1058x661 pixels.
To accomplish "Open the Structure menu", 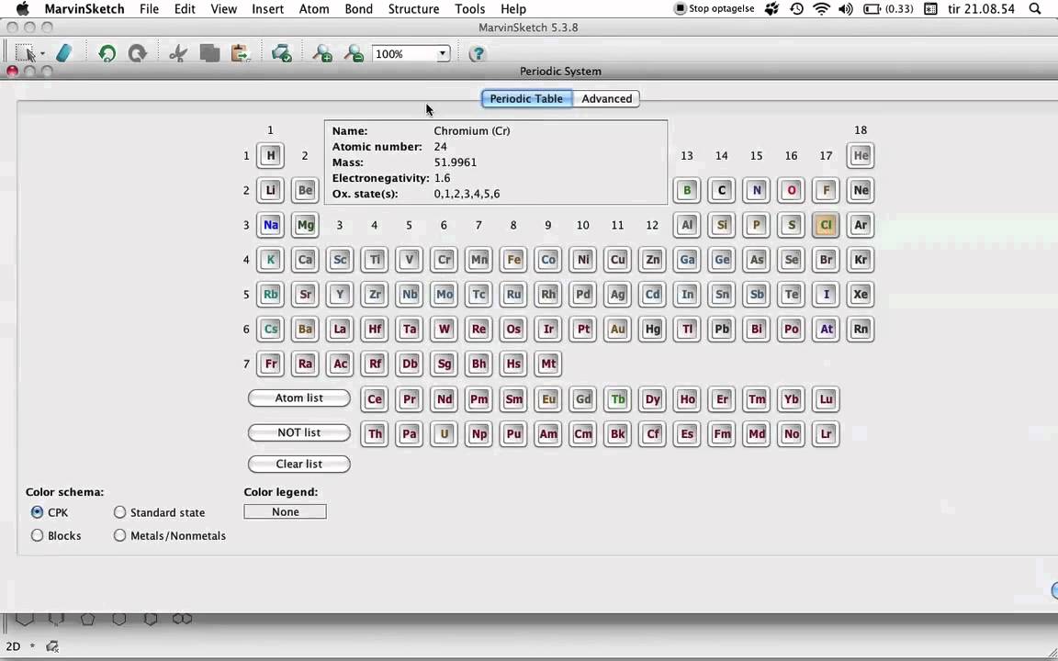I will pyautogui.click(x=413, y=9).
